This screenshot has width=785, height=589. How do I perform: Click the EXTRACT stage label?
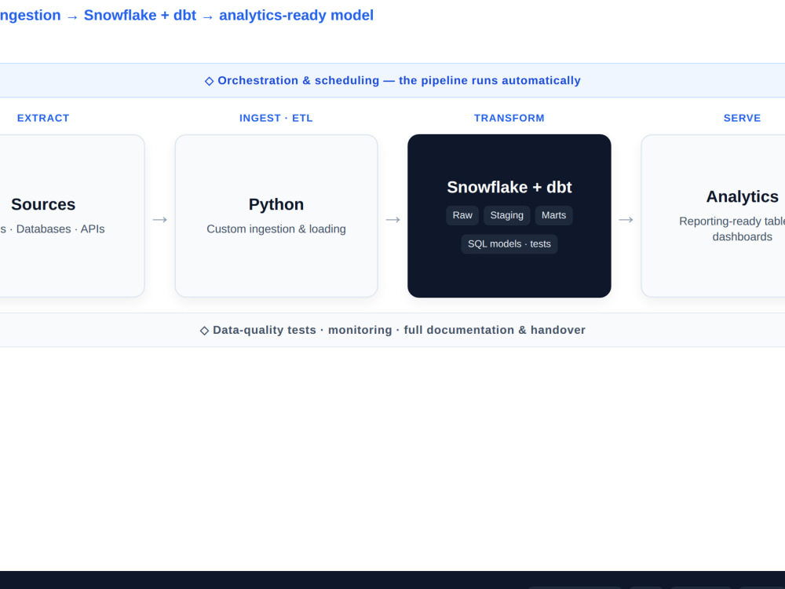click(x=43, y=119)
